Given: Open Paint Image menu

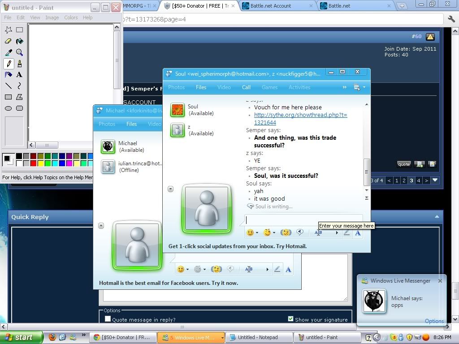Looking at the screenshot, I should 52,17.
